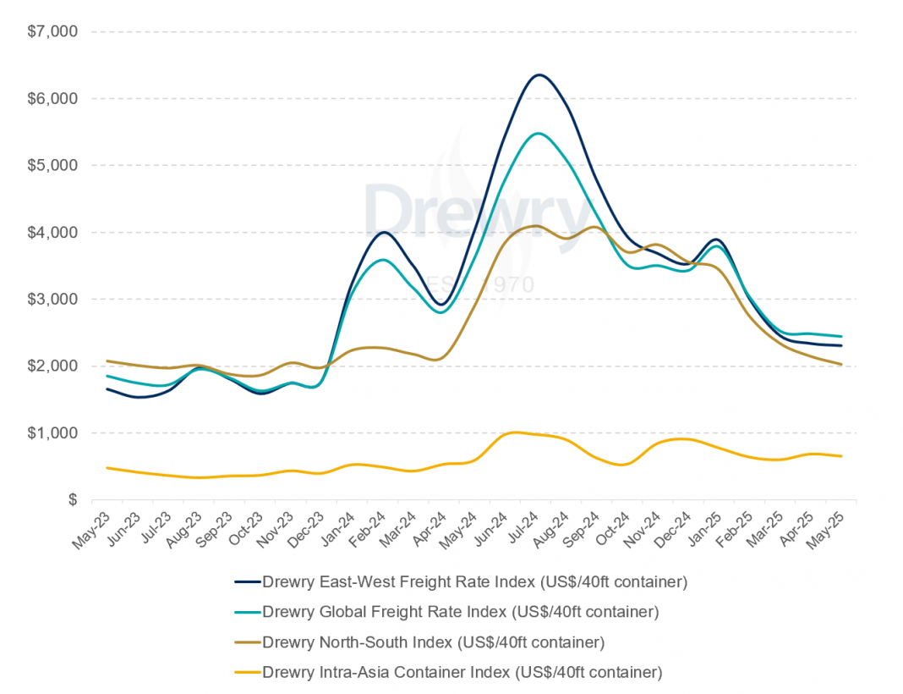Image resolution: width=903 pixels, height=694 pixels.
Task: Click the Jul-24 x-axis label
Action: [x=523, y=529]
